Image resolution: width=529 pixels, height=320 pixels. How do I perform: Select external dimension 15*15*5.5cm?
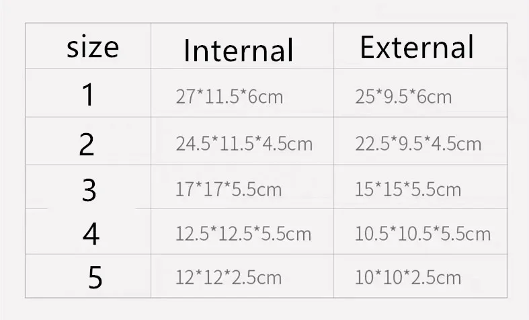coord(408,189)
